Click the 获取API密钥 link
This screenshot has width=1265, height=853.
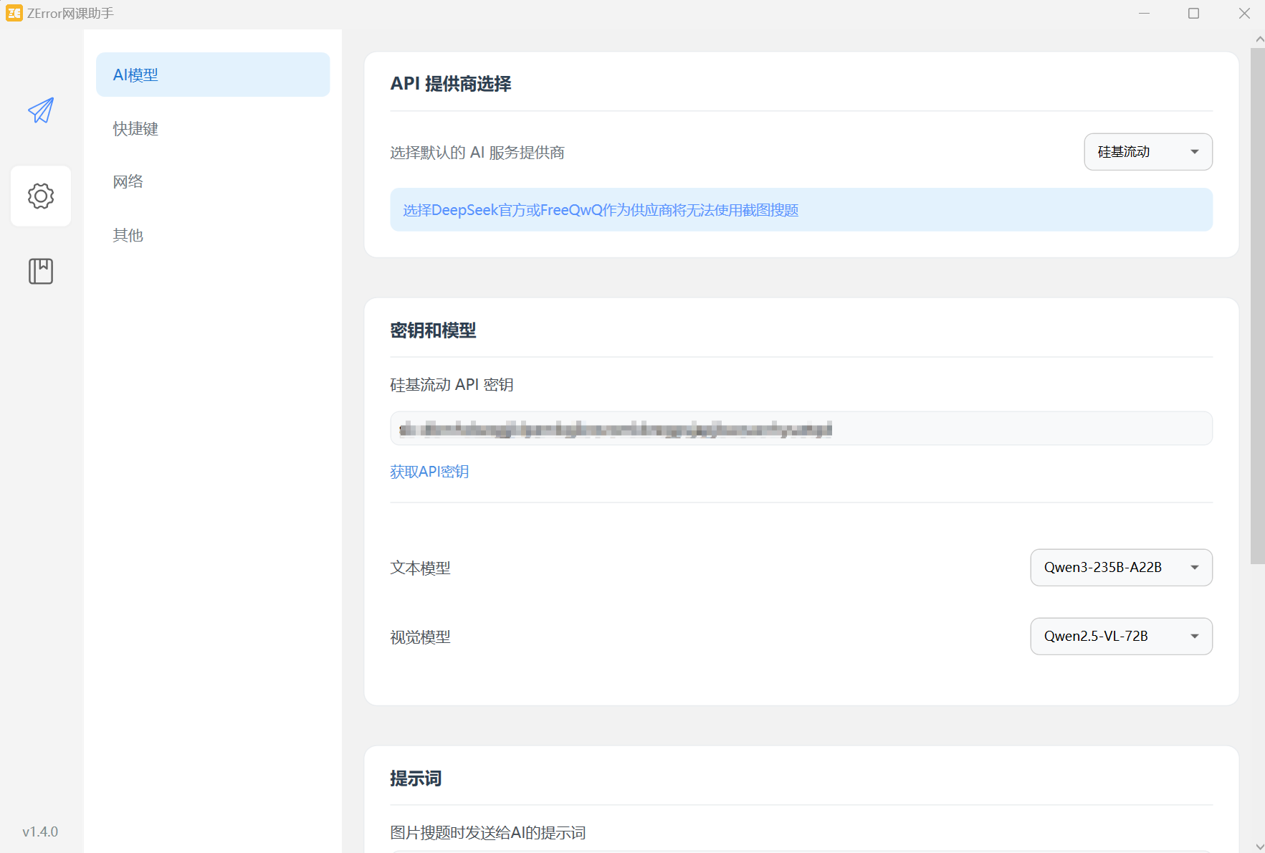click(429, 471)
